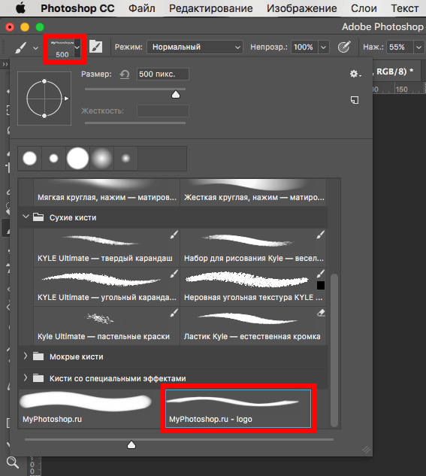The height and width of the screenshot is (476, 426).
Task: Click the Непрозр. 100% opacity field
Action: [x=304, y=47]
